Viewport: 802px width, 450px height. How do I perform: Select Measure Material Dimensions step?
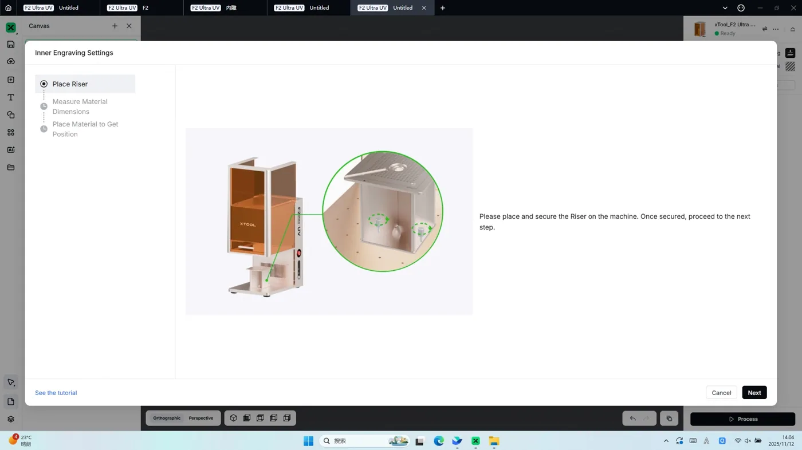click(85, 106)
